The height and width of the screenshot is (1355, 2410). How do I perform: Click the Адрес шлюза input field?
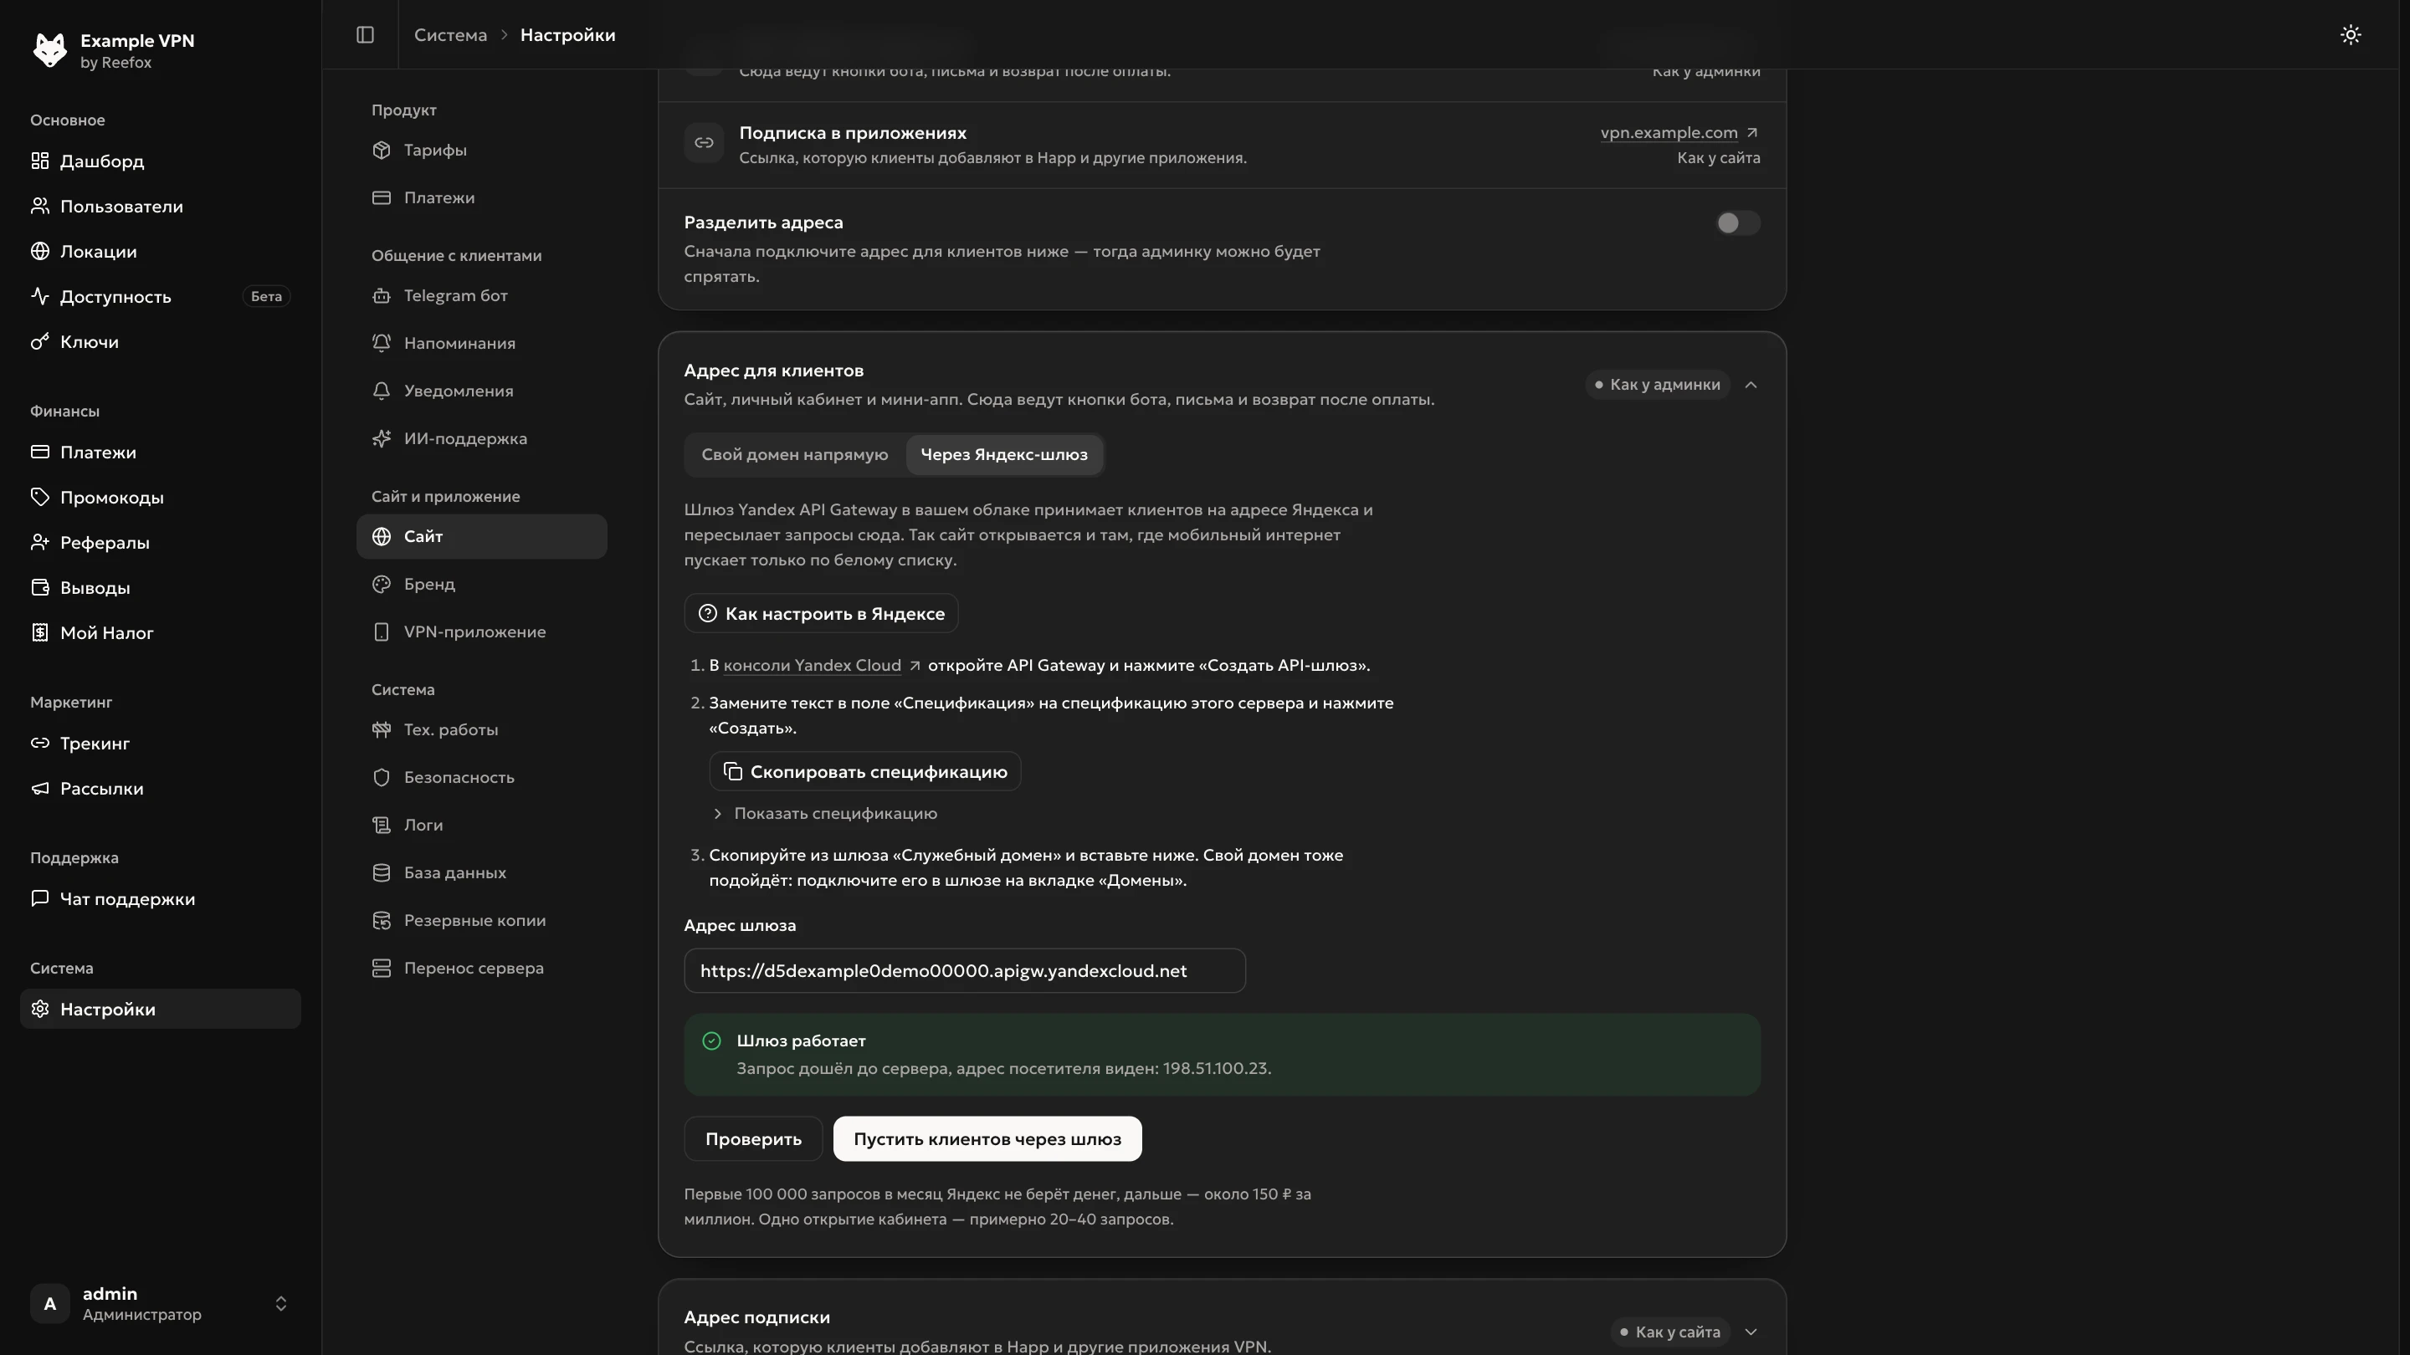(965, 970)
